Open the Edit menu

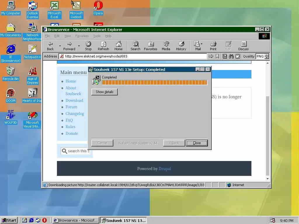(x=57, y=36)
